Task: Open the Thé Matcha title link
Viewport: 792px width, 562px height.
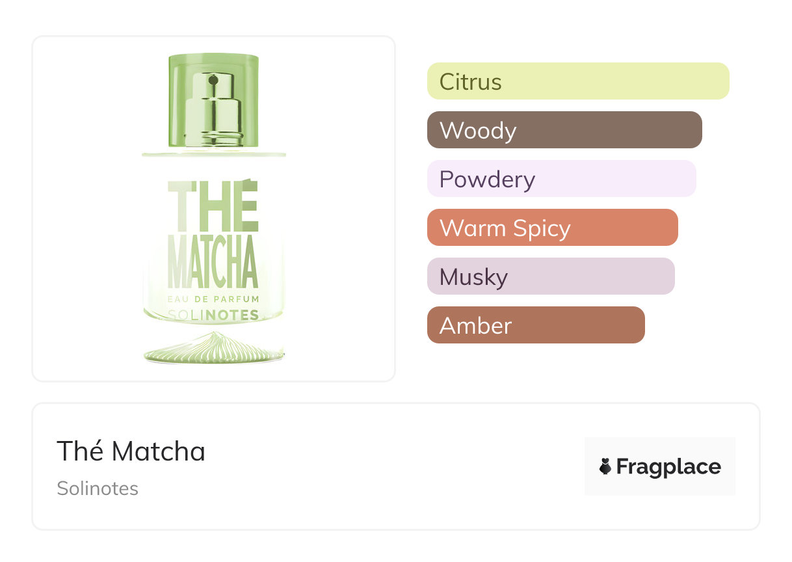Action: [x=131, y=451]
